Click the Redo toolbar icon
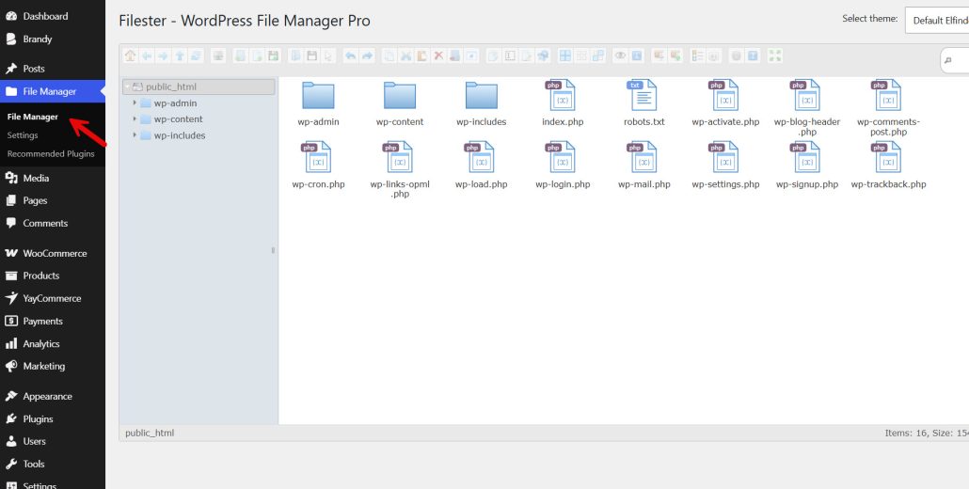 pyautogui.click(x=367, y=55)
